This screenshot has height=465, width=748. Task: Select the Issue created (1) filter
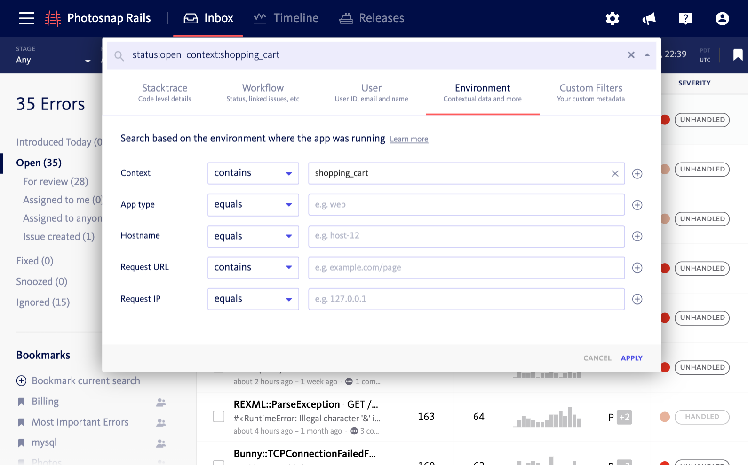[59, 237]
